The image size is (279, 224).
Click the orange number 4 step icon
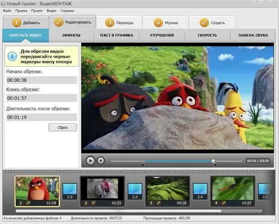pyautogui.click(x=158, y=23)
